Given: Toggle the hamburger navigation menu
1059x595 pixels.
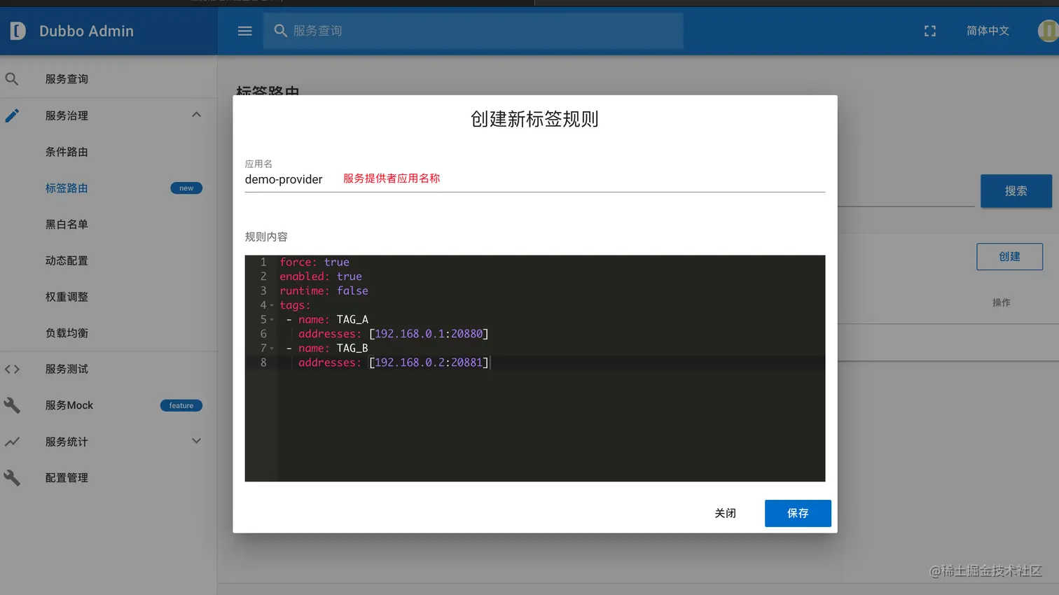Looking at the screenshot, I should [x=244, y=31].
